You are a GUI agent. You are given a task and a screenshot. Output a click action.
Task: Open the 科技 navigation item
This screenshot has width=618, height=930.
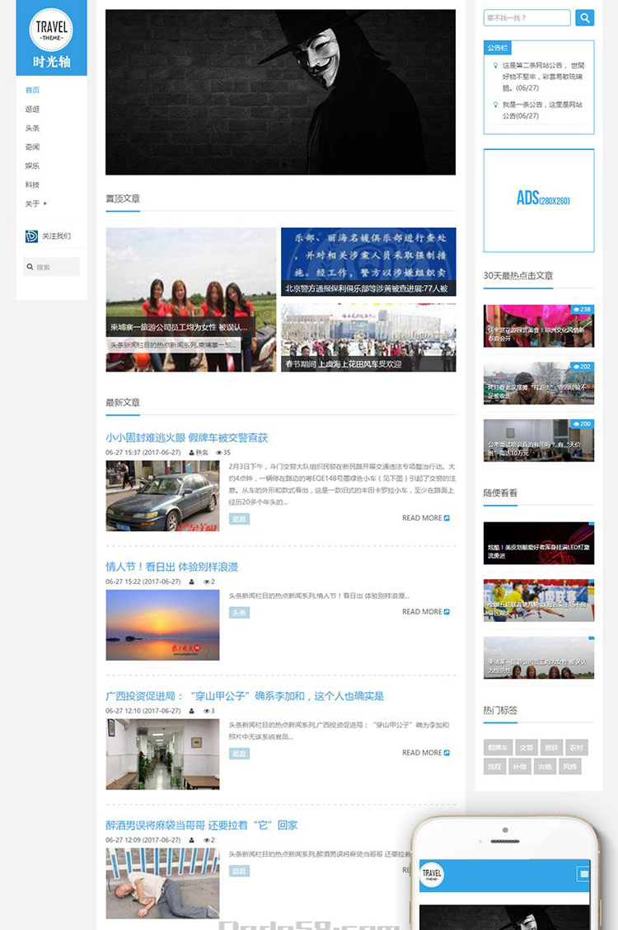32,185
